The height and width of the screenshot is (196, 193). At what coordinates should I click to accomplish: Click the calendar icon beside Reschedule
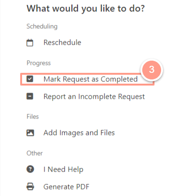click(x=30, y=43)
